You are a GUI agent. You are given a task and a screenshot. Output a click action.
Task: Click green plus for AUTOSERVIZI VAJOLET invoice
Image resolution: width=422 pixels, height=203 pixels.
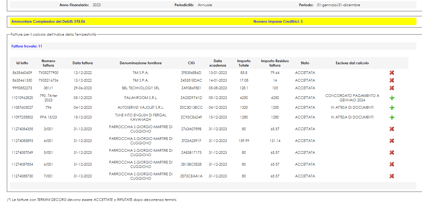pos(392,108)
